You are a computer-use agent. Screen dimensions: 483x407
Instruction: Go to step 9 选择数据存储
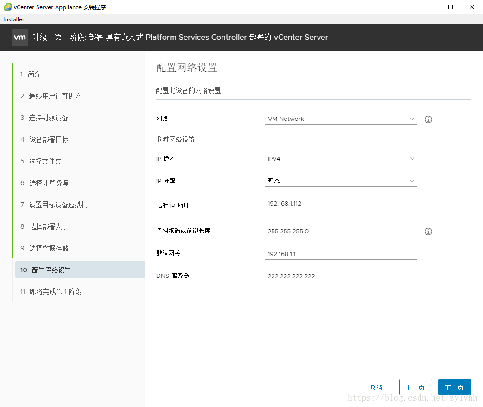44,249
